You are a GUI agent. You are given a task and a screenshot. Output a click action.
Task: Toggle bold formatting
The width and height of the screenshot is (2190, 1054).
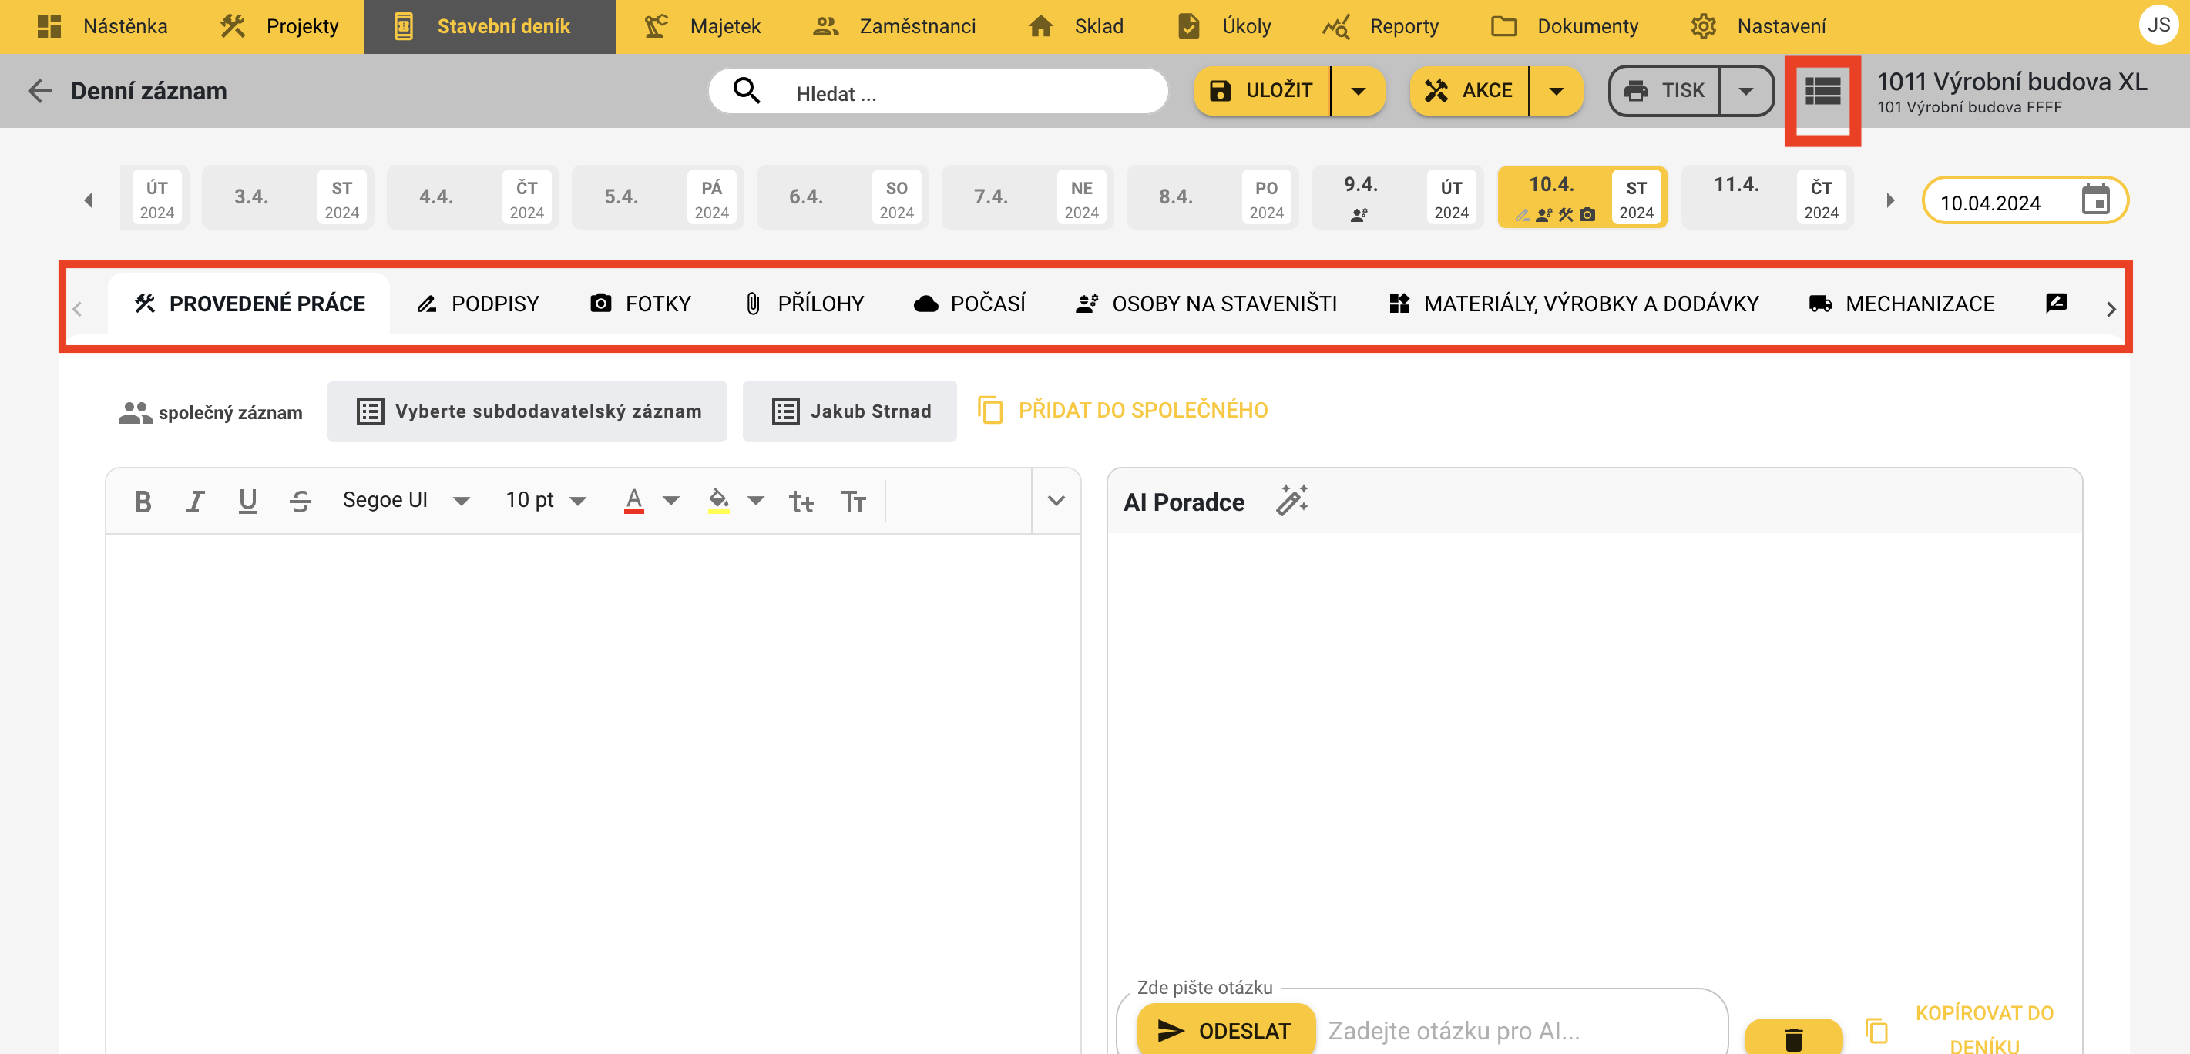point(143,502)
